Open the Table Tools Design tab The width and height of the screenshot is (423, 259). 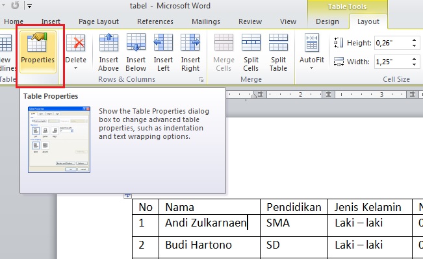coord(327,21)
